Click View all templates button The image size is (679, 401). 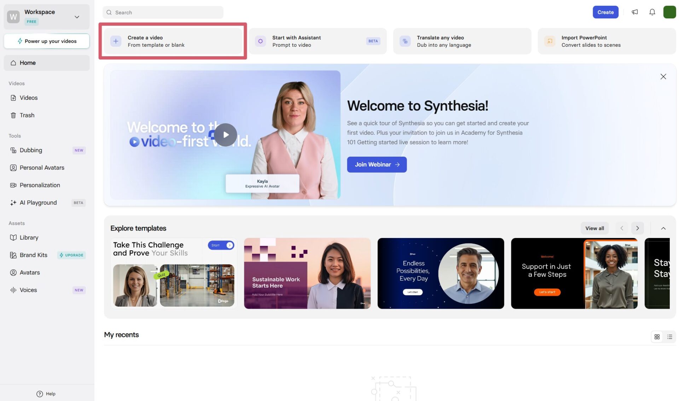pos(594,228)
